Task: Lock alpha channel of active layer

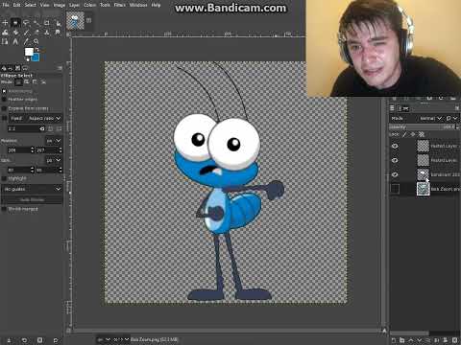Action: [x=422, y=134]
